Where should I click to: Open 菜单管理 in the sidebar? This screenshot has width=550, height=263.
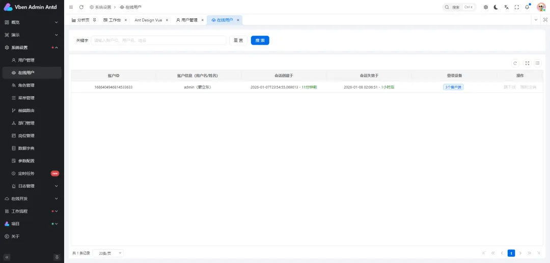(x=32, y=98)
